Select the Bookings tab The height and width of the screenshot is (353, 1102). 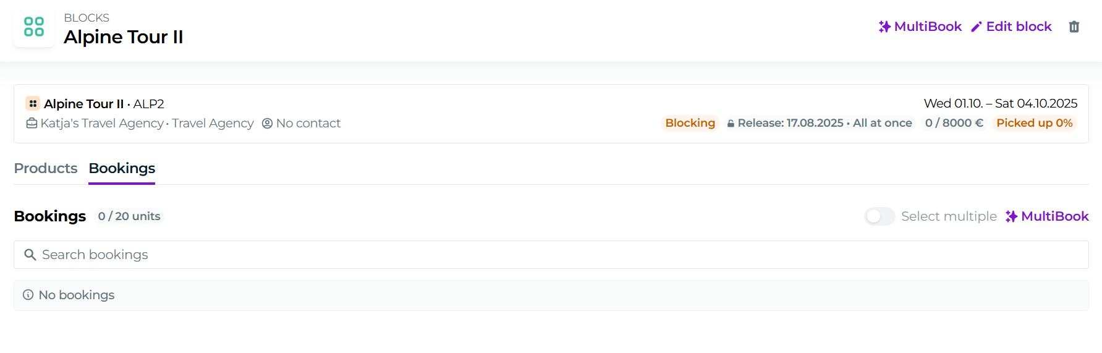point(122,168)
